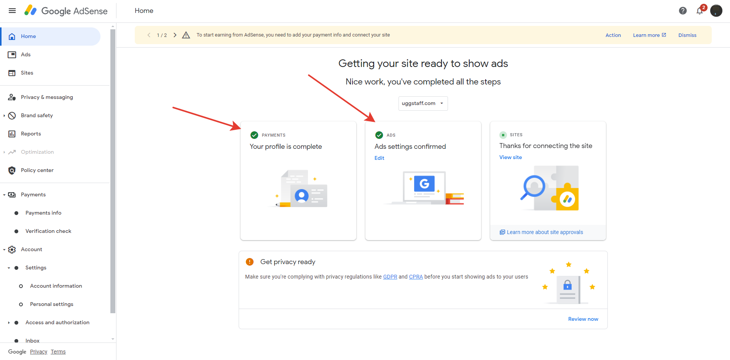
Task: Click the Account gear icon
Action: click(x=12, y=249)
